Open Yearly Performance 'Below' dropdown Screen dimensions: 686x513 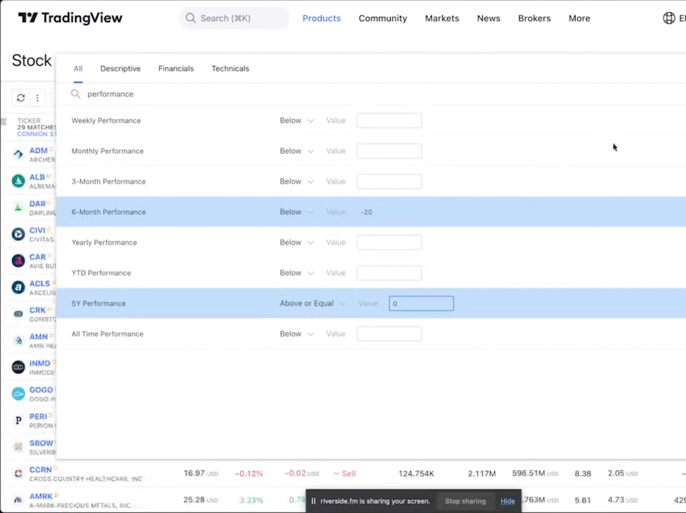tap(296, 243)
